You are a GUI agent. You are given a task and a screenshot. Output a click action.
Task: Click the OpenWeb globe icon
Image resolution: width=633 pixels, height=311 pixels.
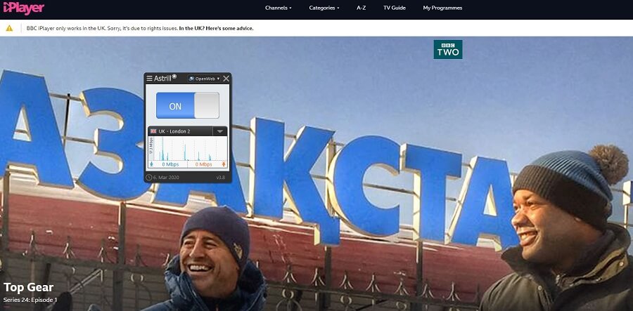coord(192,79)
